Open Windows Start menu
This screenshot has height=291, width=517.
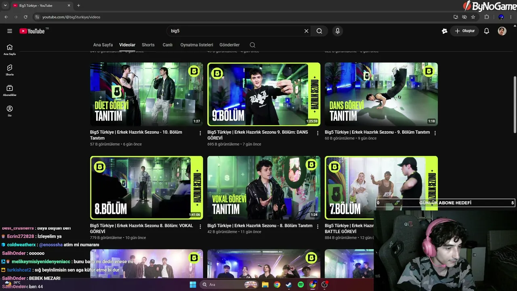pos(193,285)
